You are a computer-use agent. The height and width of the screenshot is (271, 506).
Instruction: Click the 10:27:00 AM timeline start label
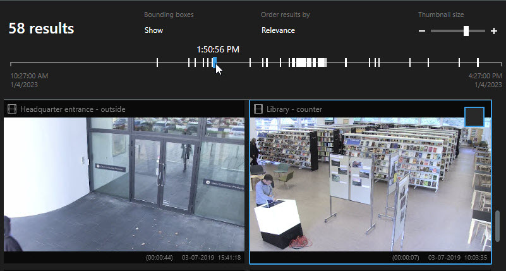click(x=29, y=76)
